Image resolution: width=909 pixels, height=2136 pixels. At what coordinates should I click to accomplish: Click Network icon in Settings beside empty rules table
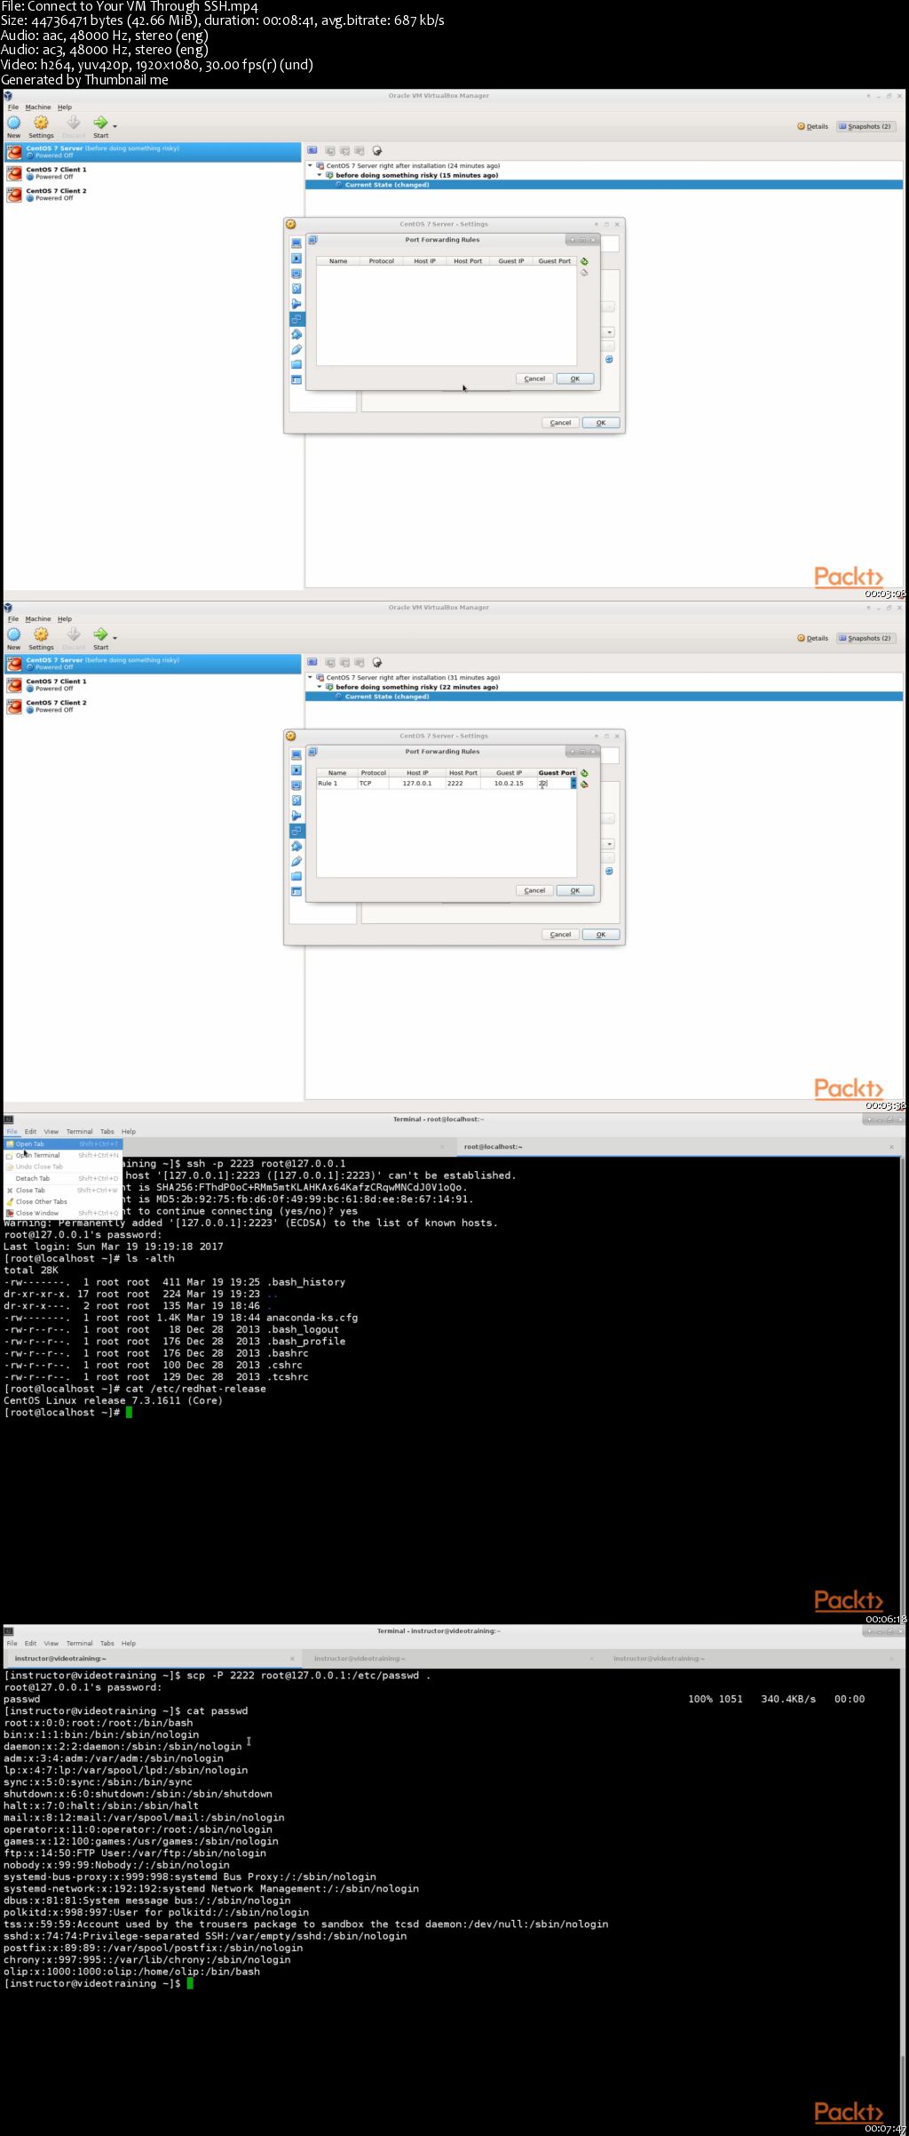pyautogui.click(x=296, y=318)
